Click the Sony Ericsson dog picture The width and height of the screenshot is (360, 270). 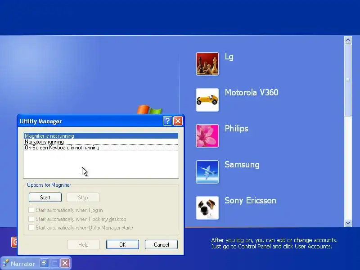[207, 208]
